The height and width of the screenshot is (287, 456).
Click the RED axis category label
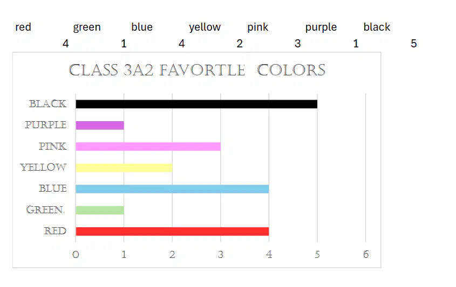(55, 230)
